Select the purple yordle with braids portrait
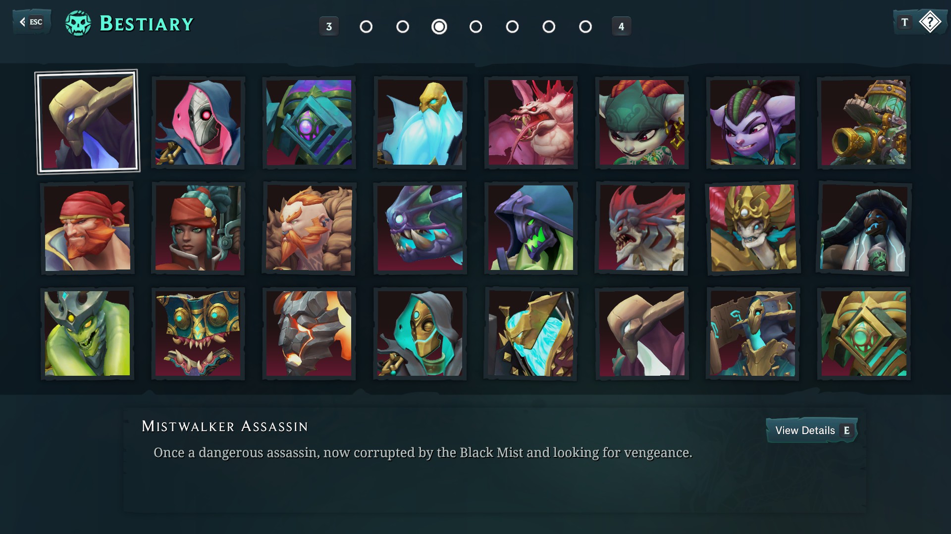Screen dimensions: 951x534 pyautogui.click(x=753, y=123)
